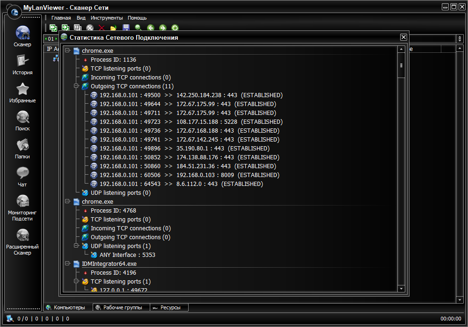Select connection to 142.250.184.238 : 443
Screen dimensions: 468x327
[191, 95]
